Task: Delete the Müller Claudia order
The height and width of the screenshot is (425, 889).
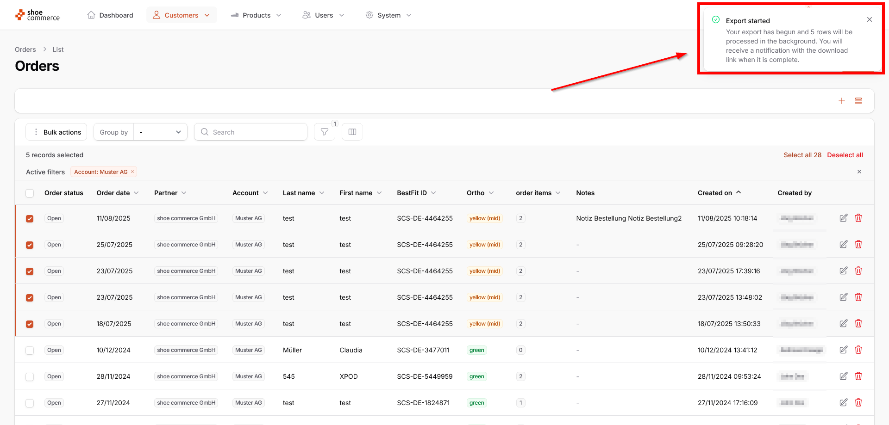Action: [x=858, y=350]
